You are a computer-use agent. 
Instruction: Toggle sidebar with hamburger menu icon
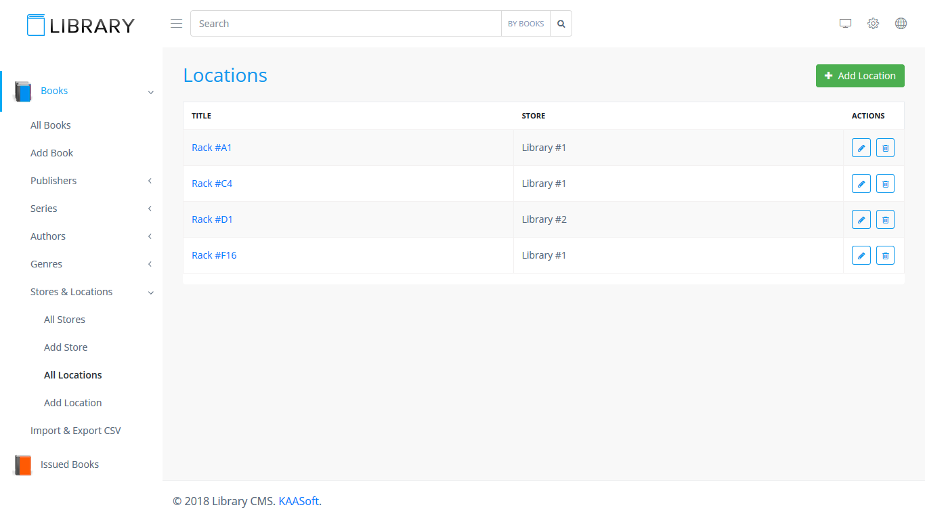point(176,24)
